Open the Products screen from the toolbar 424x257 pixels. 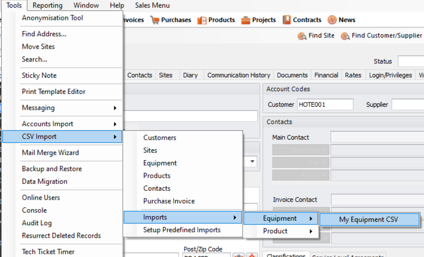click(x=216, y=20)
